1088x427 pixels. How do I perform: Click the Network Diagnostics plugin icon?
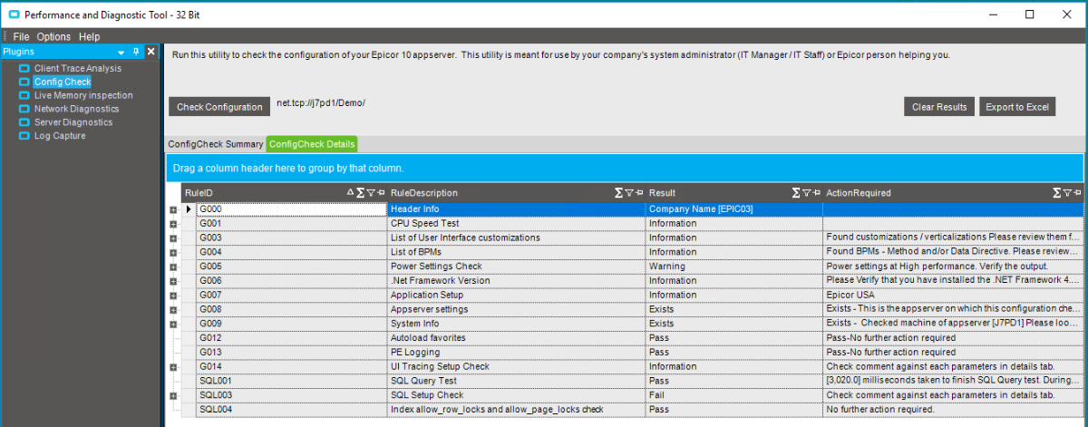pos(24,109)
